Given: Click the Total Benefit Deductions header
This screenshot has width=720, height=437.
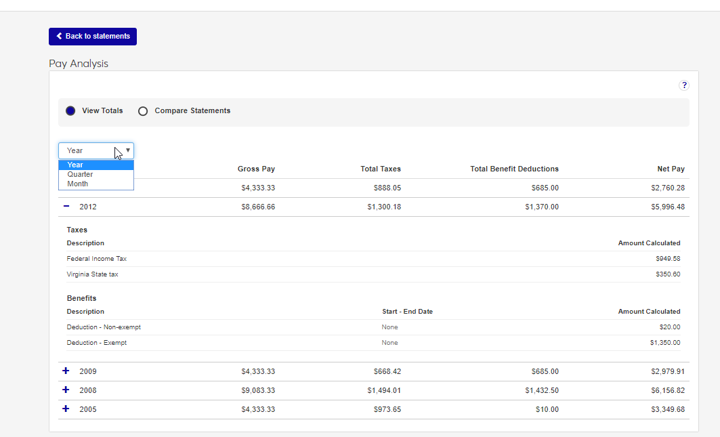Looking at the screenshot, I should [514, 169].
